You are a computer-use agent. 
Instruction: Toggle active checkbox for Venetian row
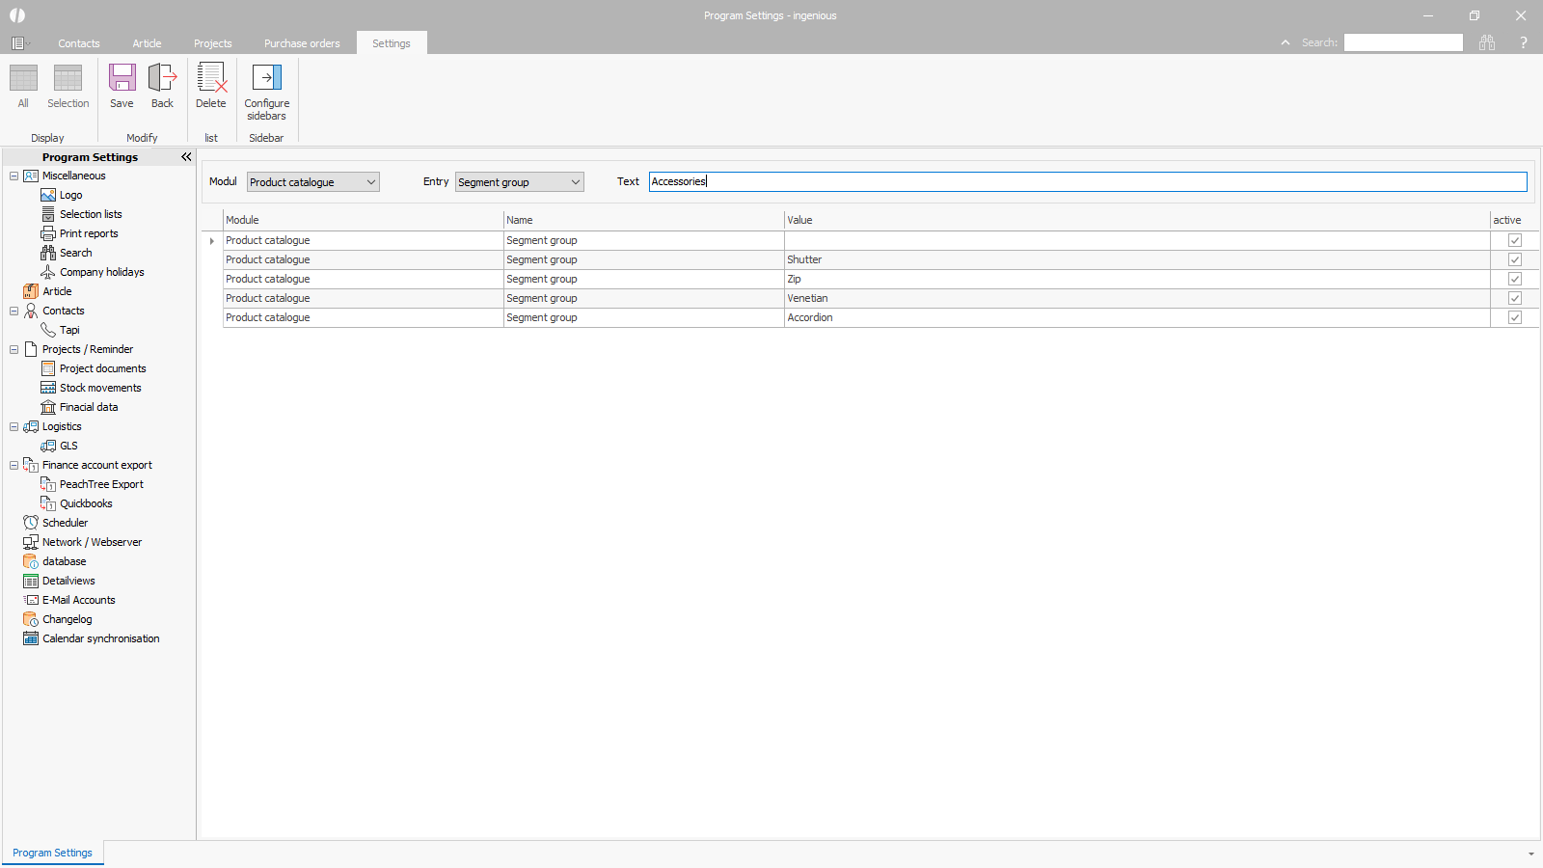coord(1514,298)
